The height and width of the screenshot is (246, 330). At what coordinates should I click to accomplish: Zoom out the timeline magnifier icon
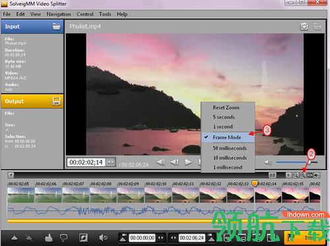(296, 175)
